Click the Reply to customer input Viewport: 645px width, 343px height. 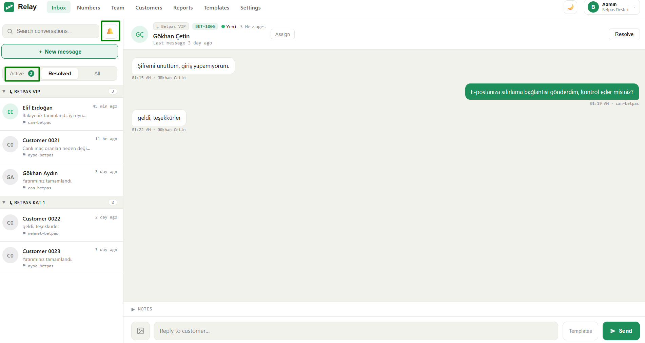click(x=356, y=331)
